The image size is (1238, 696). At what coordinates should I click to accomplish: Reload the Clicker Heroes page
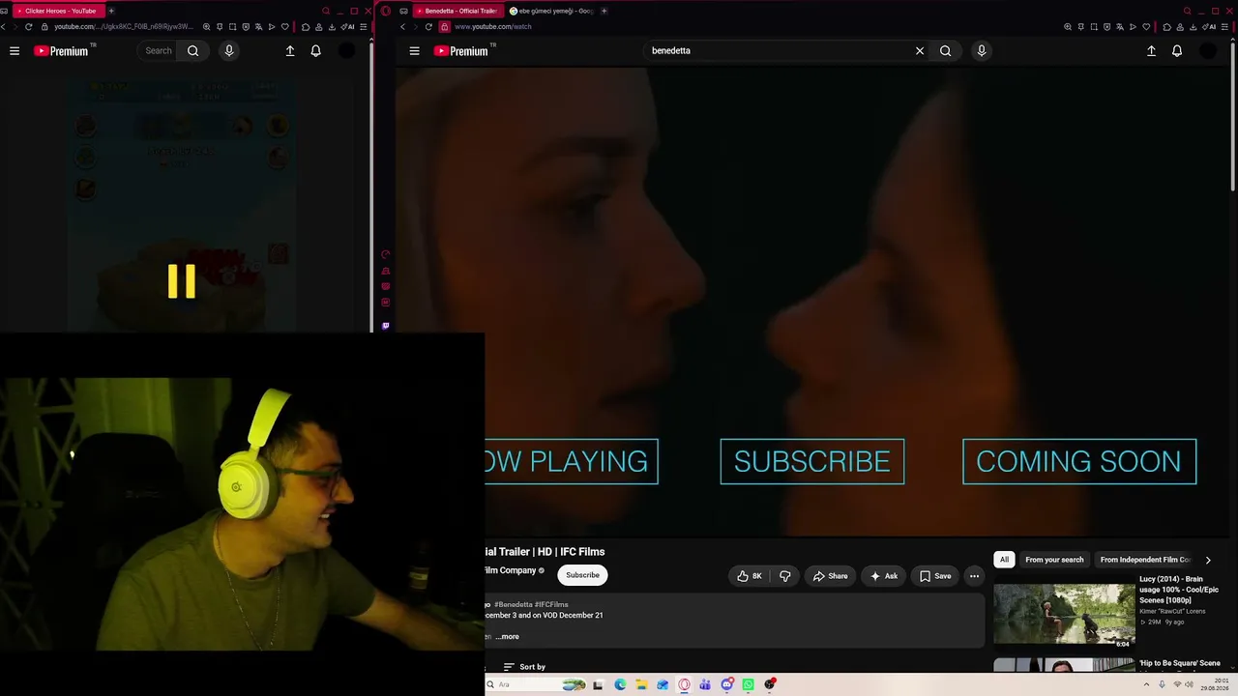point(28,27)
